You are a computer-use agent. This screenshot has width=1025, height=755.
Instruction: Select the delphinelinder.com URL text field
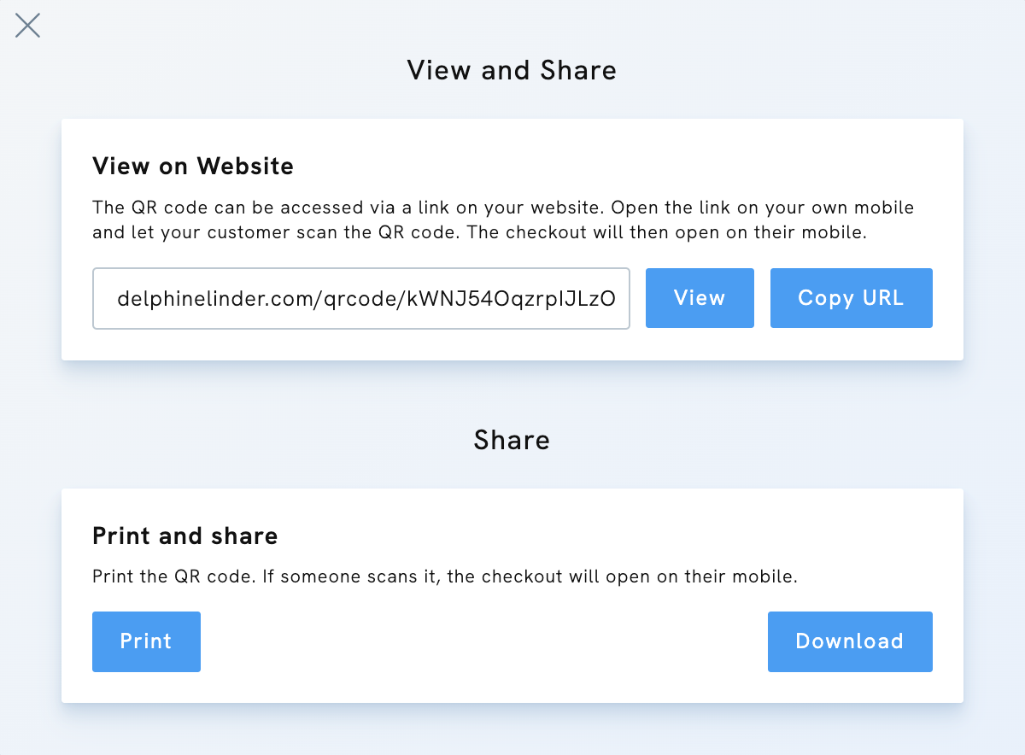pyautogui.click(x=360, y=298)
